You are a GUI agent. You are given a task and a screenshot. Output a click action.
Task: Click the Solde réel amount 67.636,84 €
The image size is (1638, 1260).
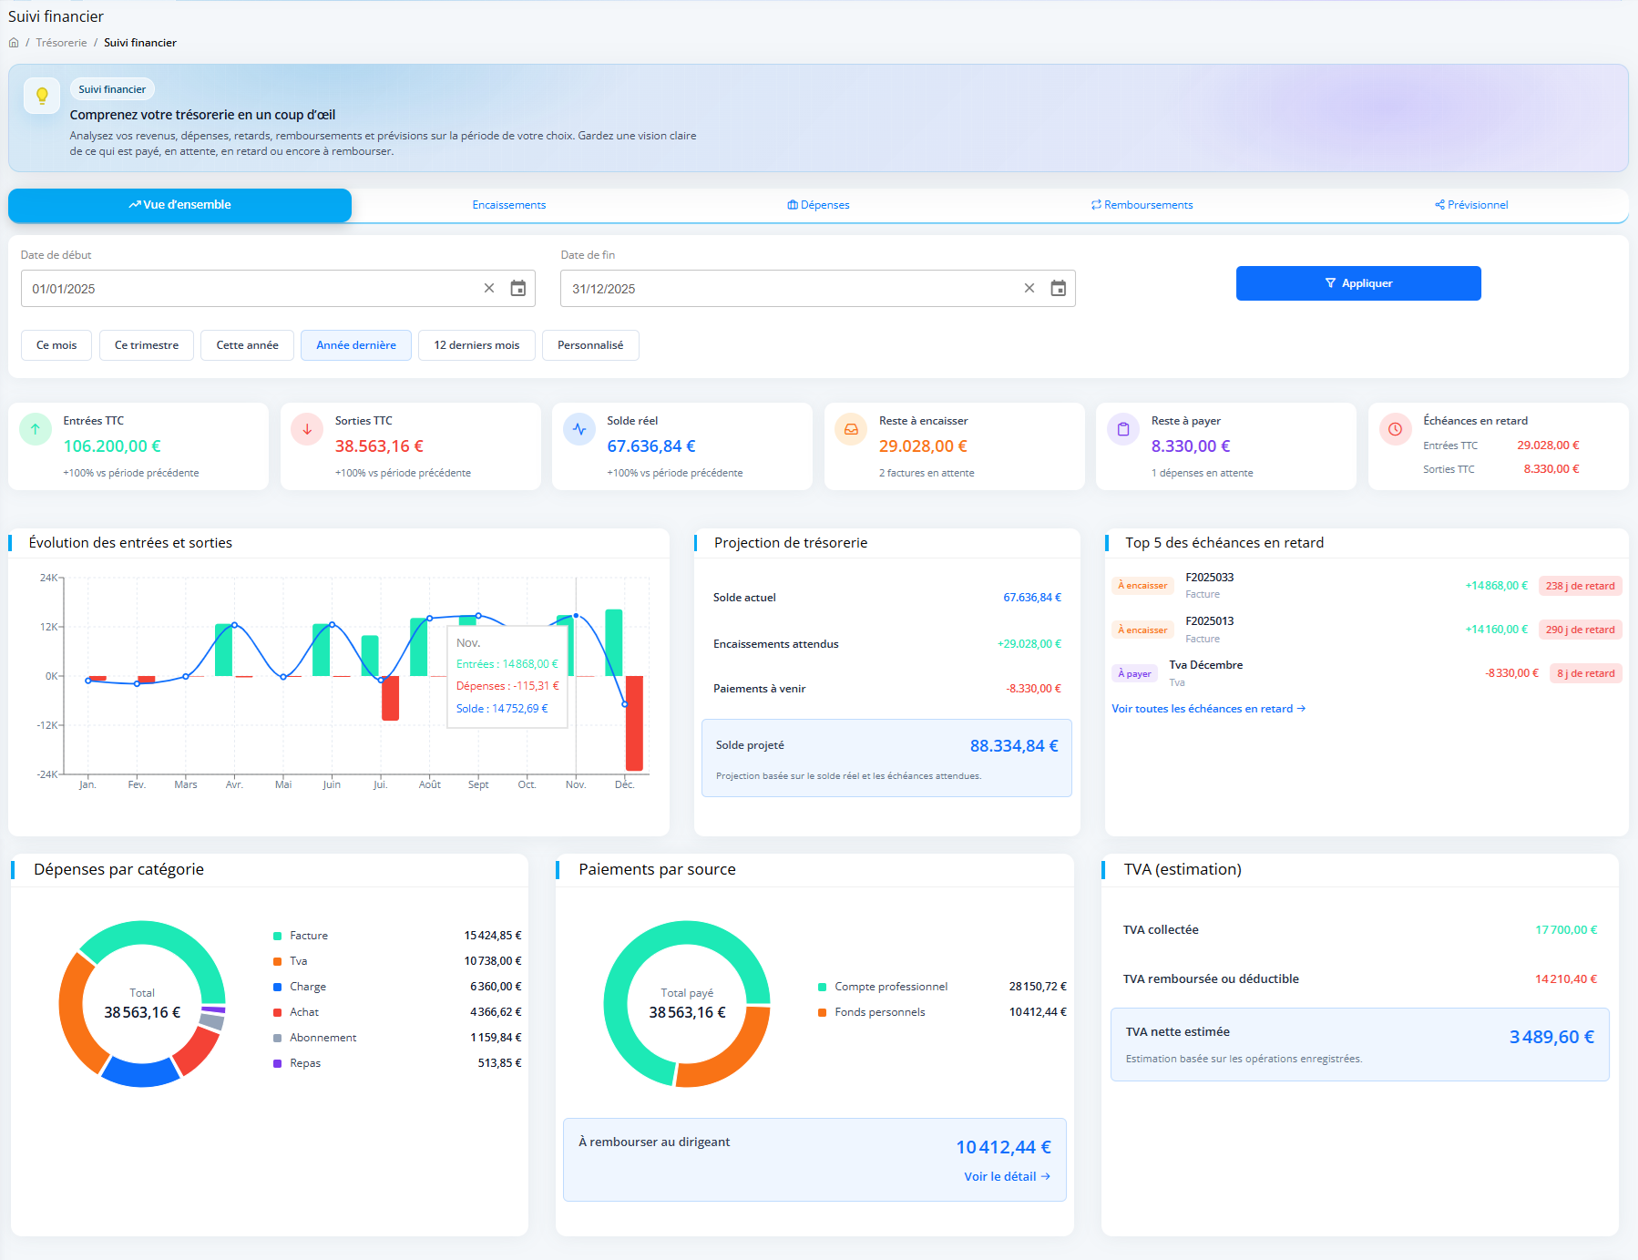tap(651, 446)
